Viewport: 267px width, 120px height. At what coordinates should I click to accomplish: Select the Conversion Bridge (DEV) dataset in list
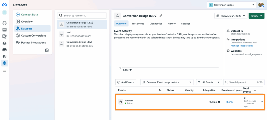[x=82, y=24]
